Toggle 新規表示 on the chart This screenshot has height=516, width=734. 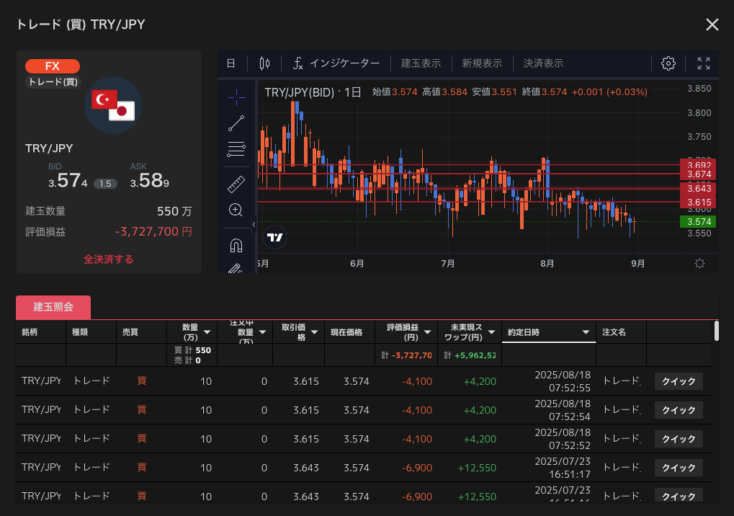point(482,63)
